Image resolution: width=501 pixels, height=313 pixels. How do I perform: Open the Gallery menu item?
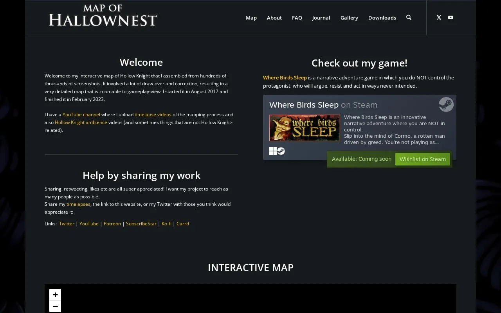[x=349, y=18]
